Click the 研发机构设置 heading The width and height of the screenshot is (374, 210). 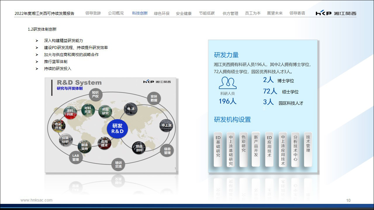point(233,120)
